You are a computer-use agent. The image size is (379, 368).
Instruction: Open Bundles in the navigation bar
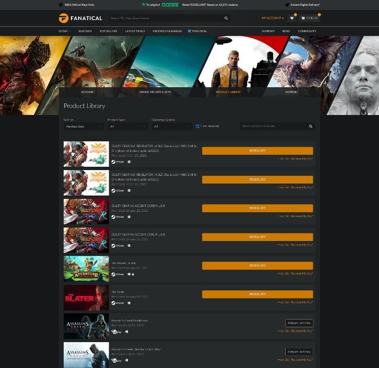[85, 31]
